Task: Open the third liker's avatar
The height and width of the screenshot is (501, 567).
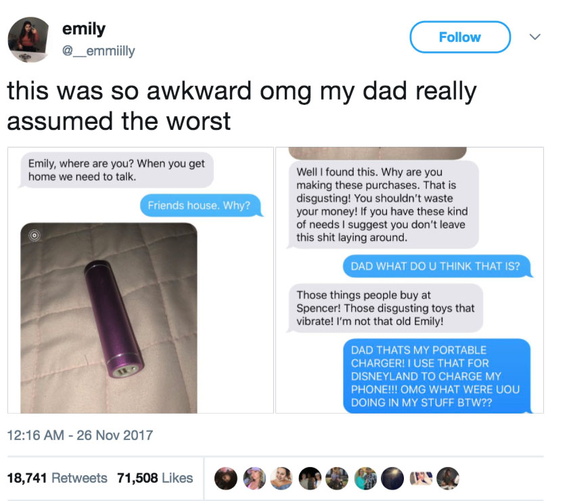Action: 281,478
